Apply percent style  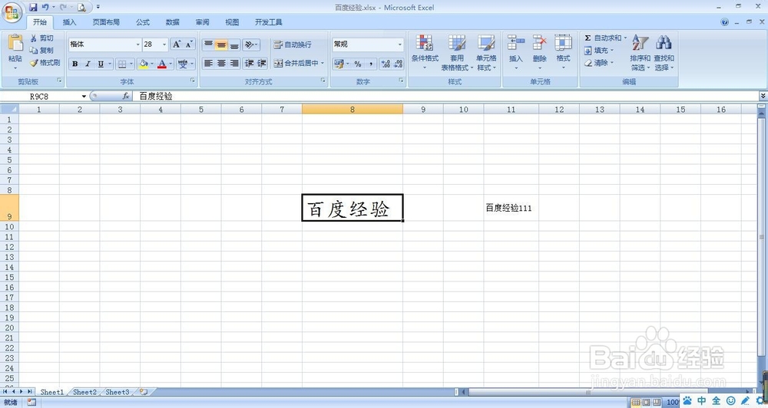(x=358, y=64)
